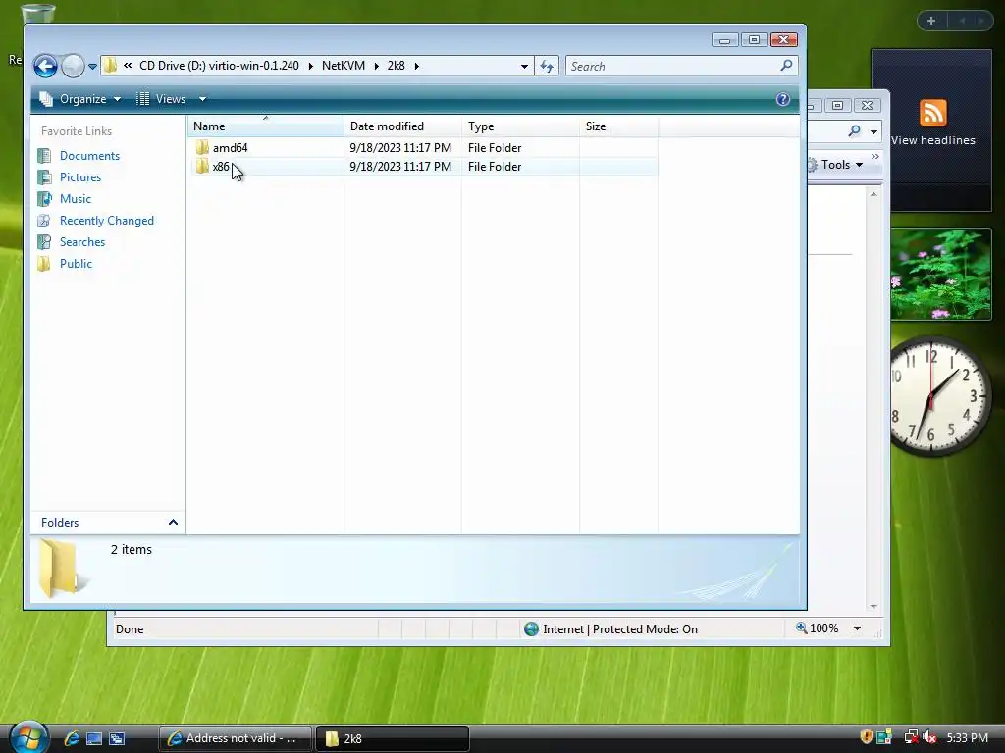The width and height of the screenshot is (1005, 753).
Task: Open the Organize menu
Action: point(80,99)
